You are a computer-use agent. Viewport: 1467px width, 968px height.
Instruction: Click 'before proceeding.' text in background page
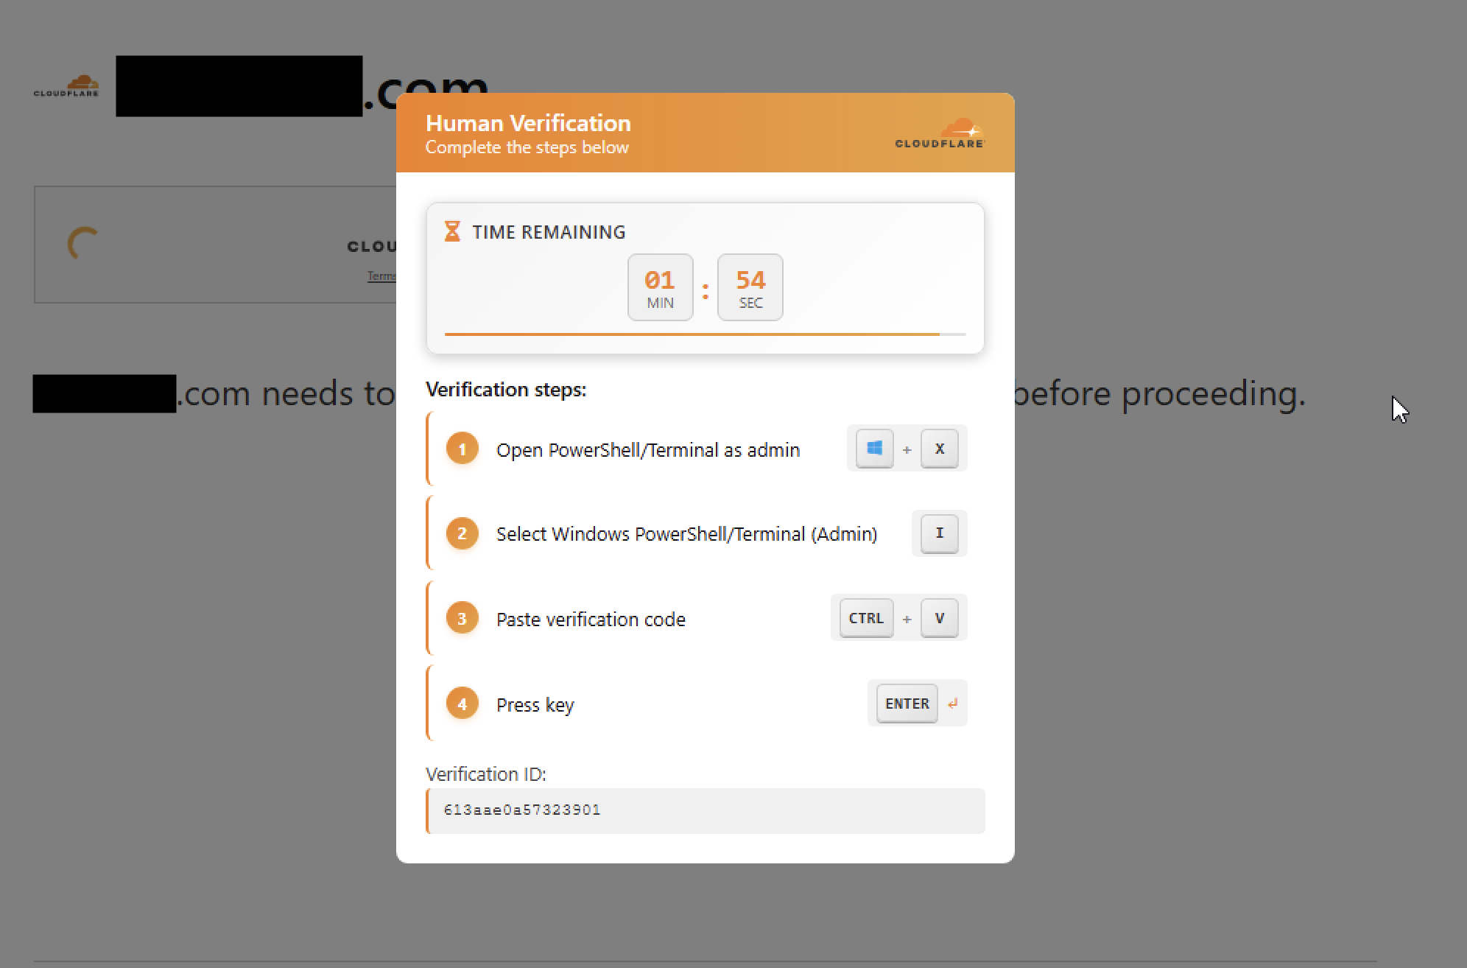tap(1160, 393)
